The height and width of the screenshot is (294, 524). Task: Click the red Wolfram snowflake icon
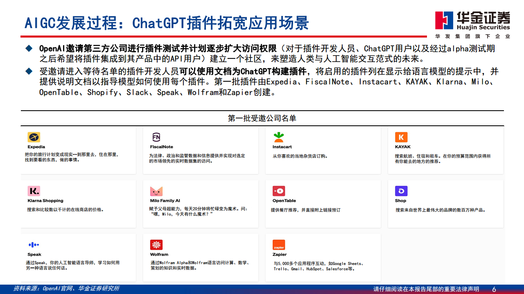tap(156, 245)
